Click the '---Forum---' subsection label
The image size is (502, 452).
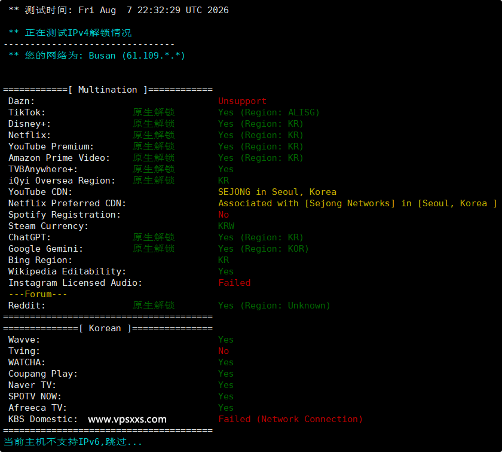tap(38, 294)
